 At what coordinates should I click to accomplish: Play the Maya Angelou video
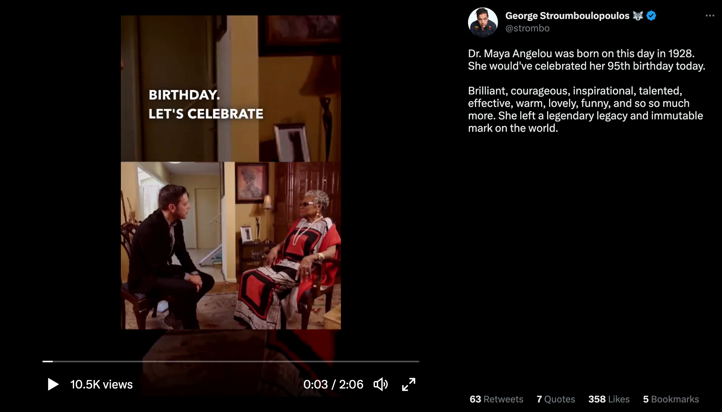(x=53, y=384)
